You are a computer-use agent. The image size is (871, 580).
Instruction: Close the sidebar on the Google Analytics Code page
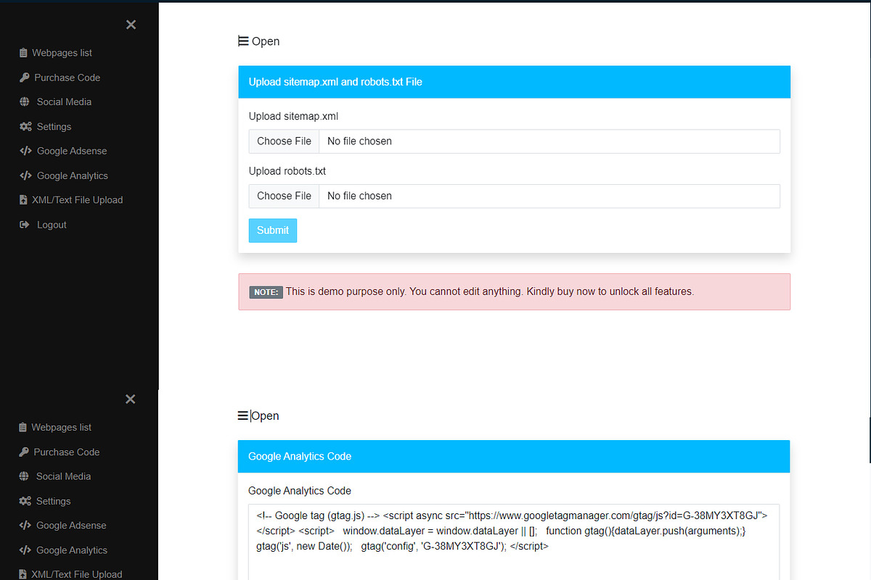click(x=131, y=399)
